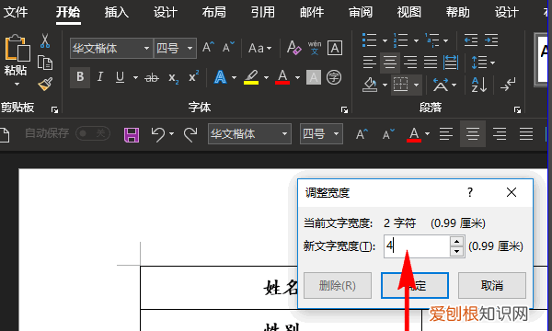Increase font size in the ribbon
The height and width of the screenshot is (331, 552).
tap(209, 48)
